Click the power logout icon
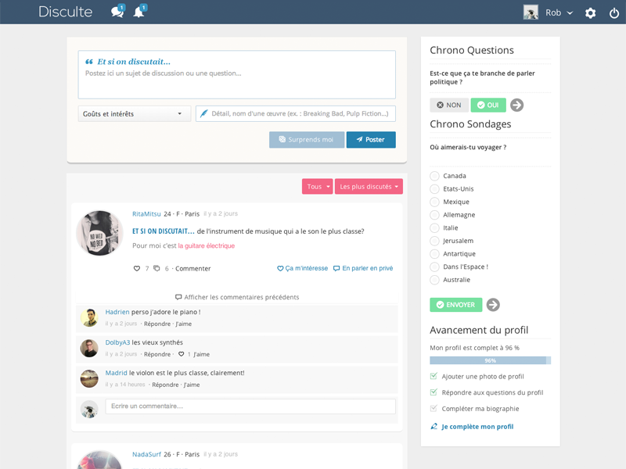Image resolution: width=626 pixels, height=469 pixels. (x=614, y=13)
